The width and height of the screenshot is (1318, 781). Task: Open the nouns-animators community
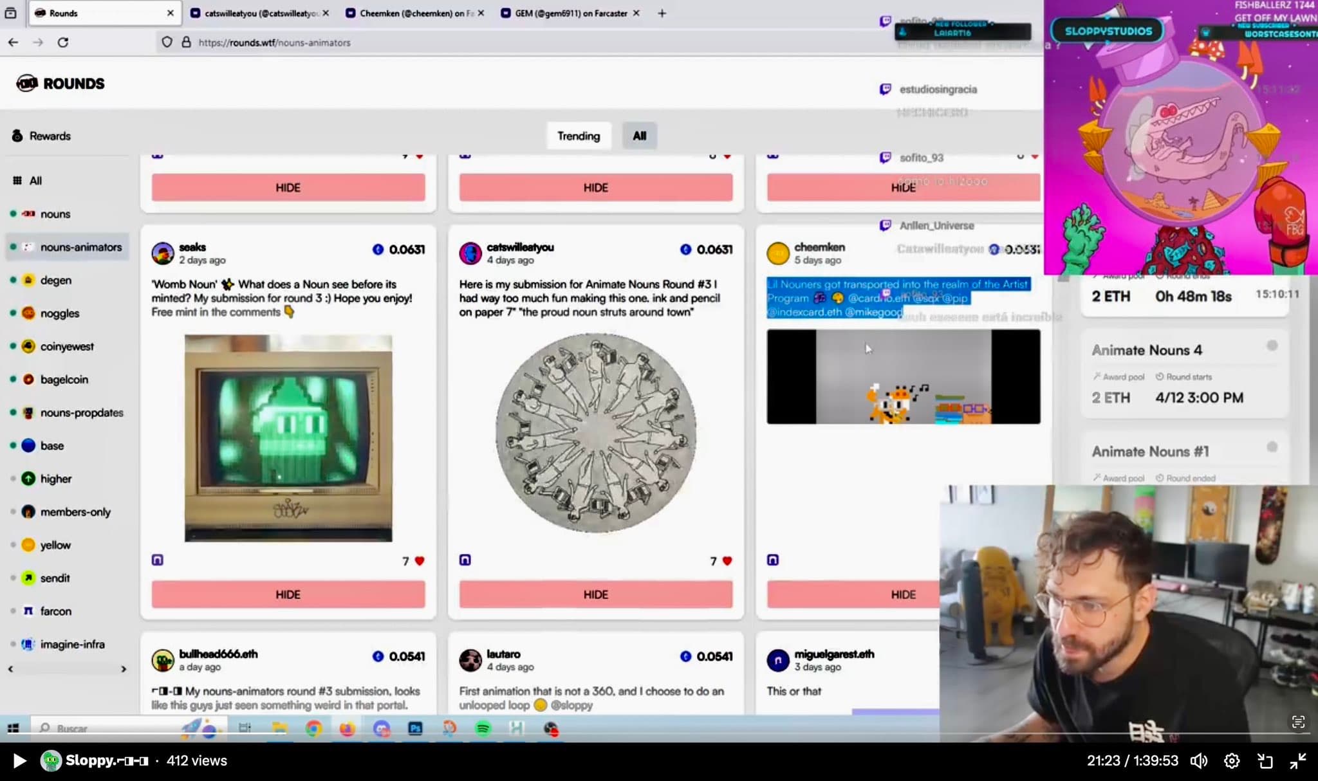pyautogui.click(x=68, y=247)
